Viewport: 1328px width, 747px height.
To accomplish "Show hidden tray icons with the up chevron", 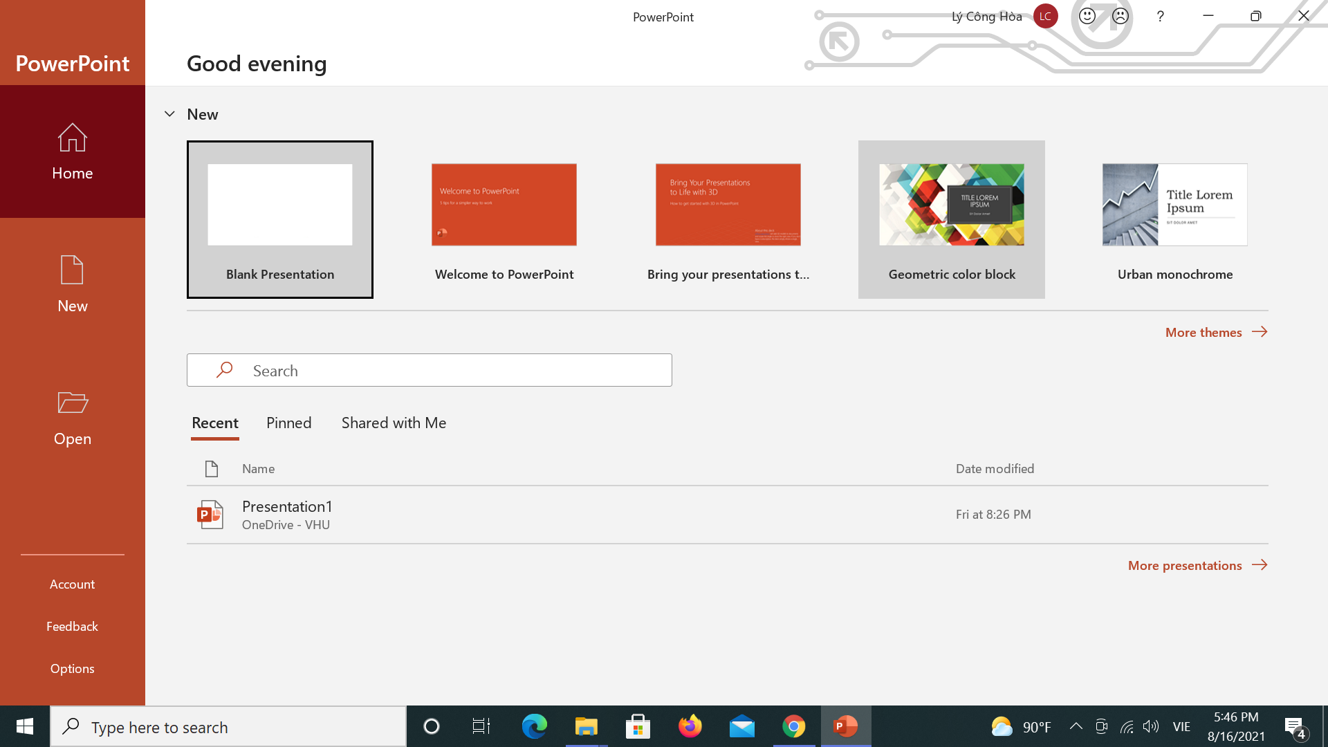I will click(x=1076, y=726).
